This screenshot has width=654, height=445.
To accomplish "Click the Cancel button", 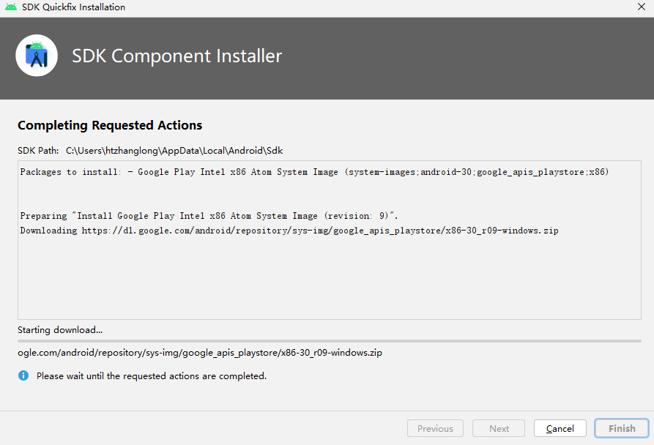I will click(560, 428).
